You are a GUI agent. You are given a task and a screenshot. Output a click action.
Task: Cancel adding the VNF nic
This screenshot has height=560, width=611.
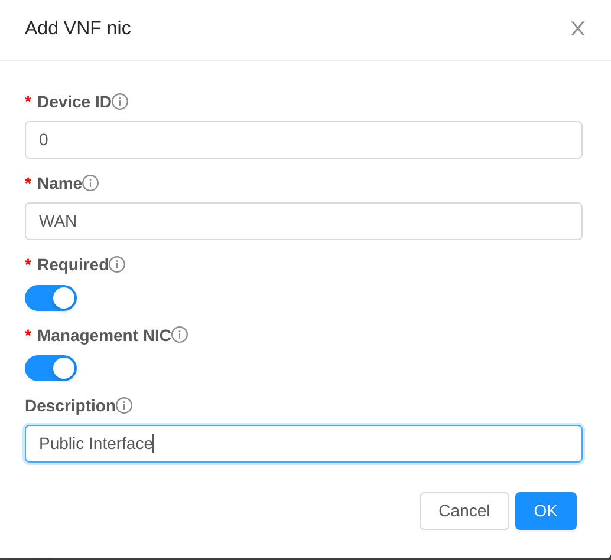click(464, 511)
